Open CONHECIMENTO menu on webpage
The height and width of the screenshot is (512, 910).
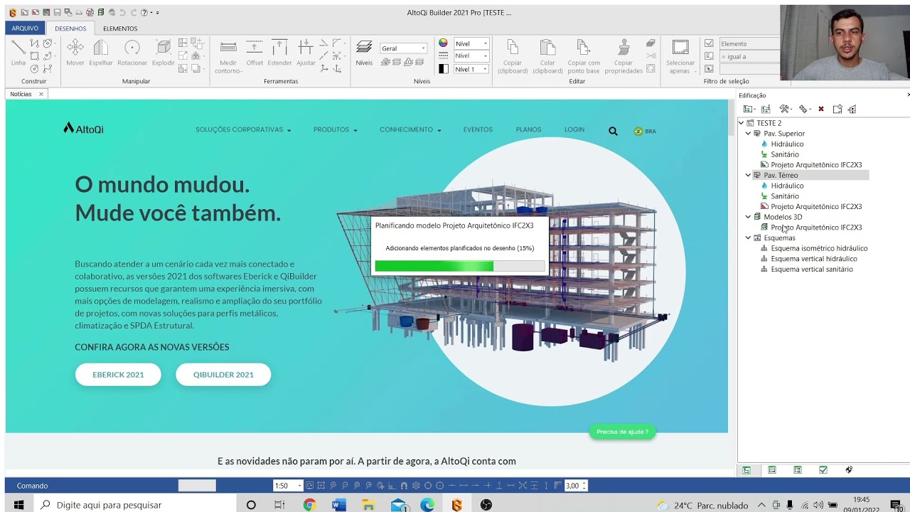410,130
